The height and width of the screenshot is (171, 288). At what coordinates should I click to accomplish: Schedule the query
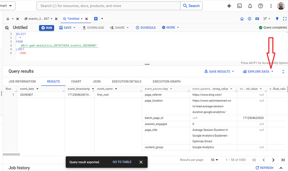pyautogui.click(x=146, y=28)
